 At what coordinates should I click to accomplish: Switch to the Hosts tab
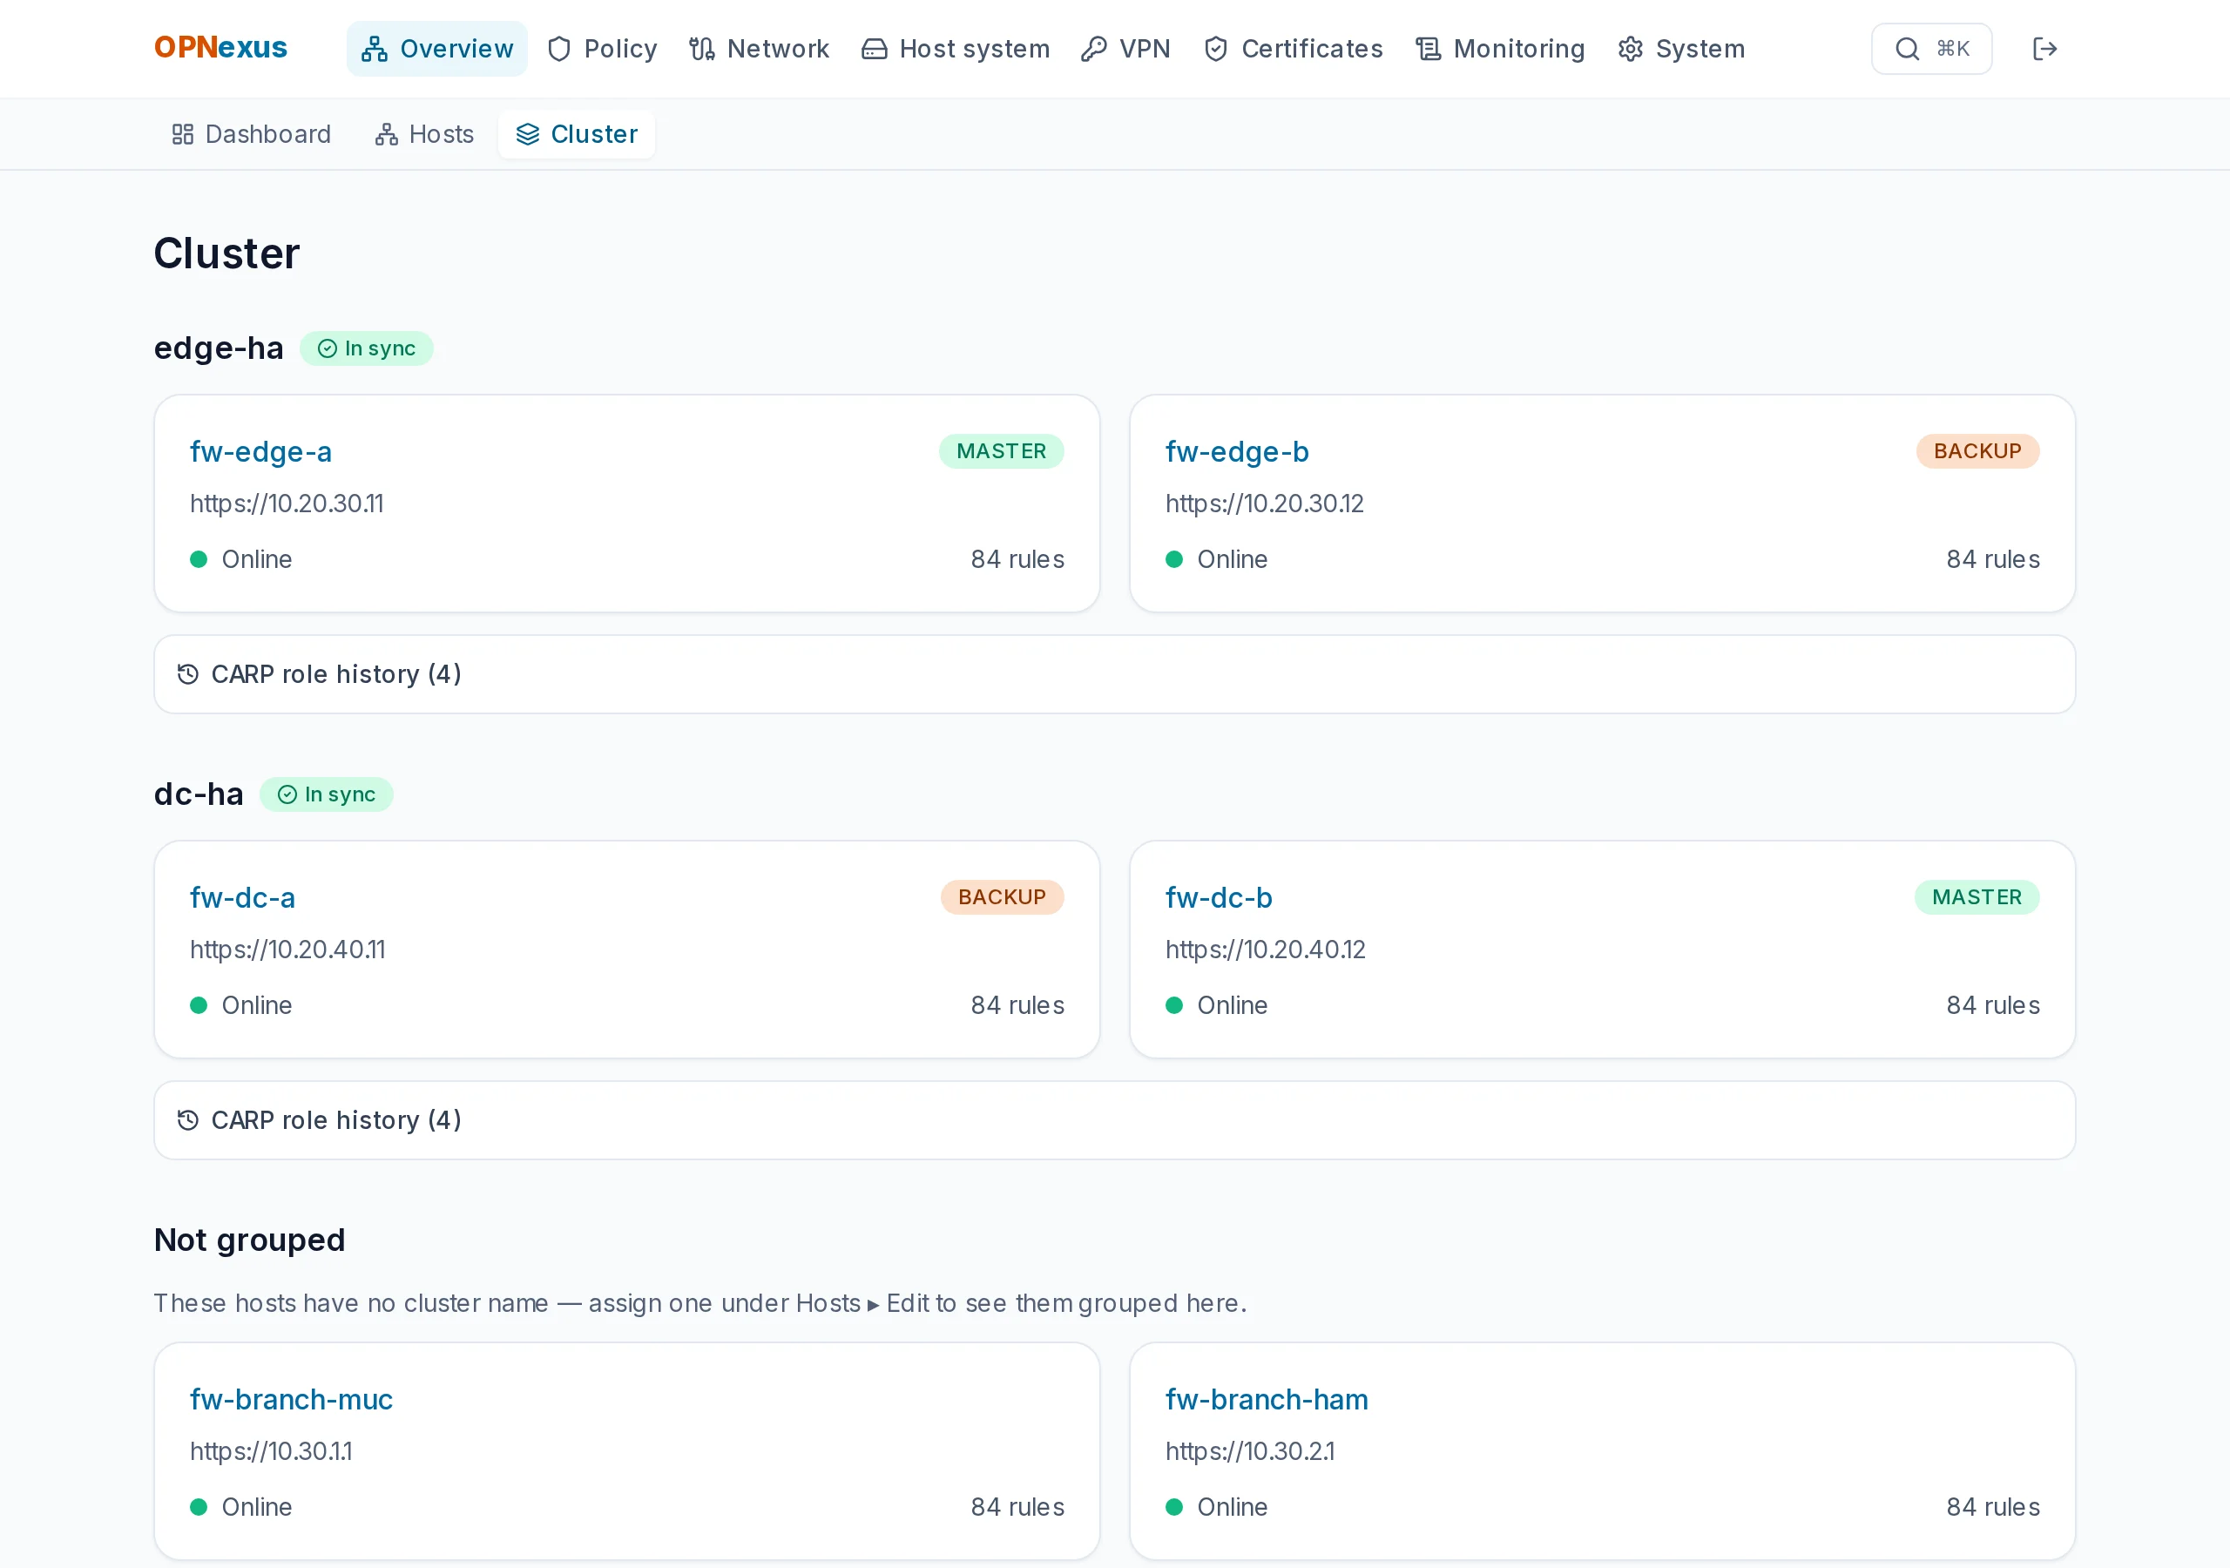point(424,134)
